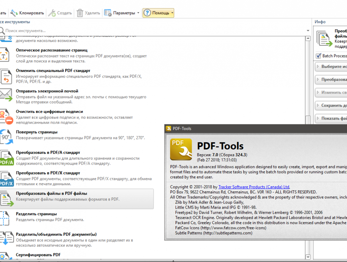Click the send by email envelope icon
Image resolution: width=347 pixels, height=262 pixels.
[x=6, y=95]
